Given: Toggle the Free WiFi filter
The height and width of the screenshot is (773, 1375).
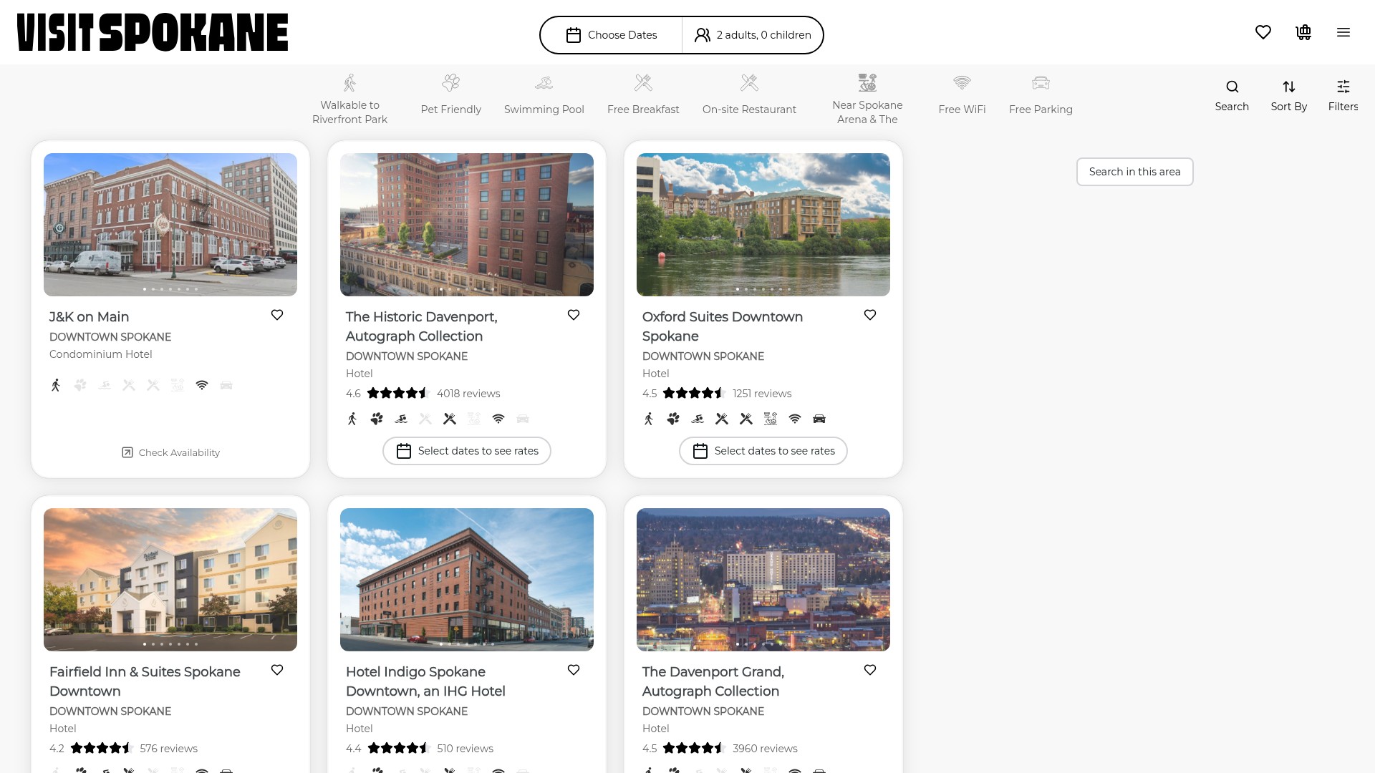Looking at the screenshot, I should pyautogui.click(x=962, y=94).
